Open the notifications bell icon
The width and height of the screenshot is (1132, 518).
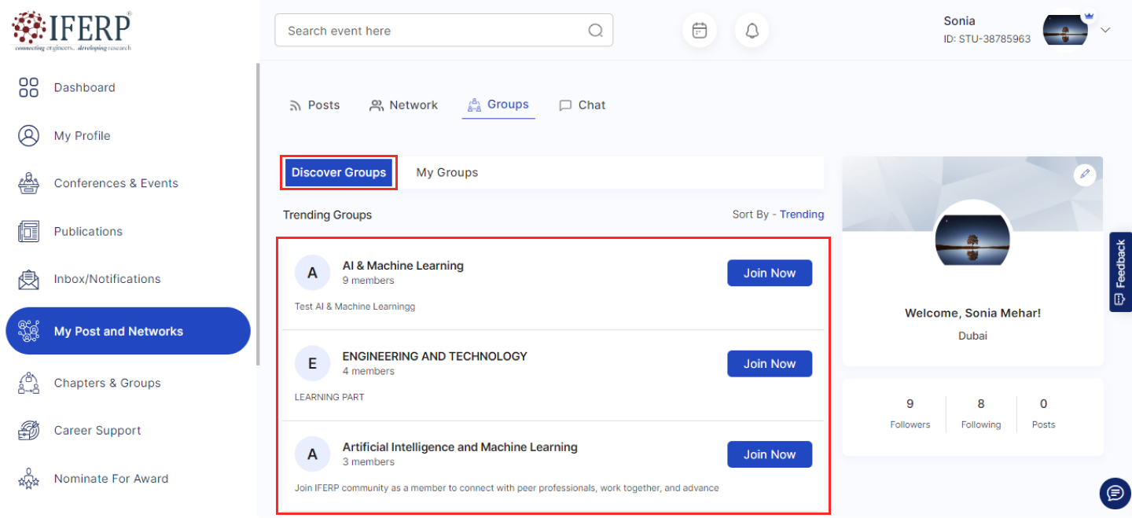752,31
